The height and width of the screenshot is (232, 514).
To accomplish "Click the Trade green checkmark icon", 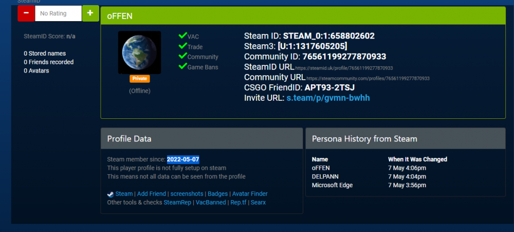I will point(182,46).
